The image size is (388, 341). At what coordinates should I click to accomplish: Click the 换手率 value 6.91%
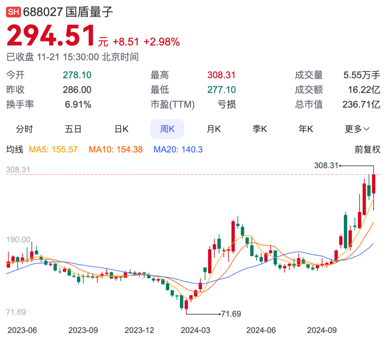point(78,104)
